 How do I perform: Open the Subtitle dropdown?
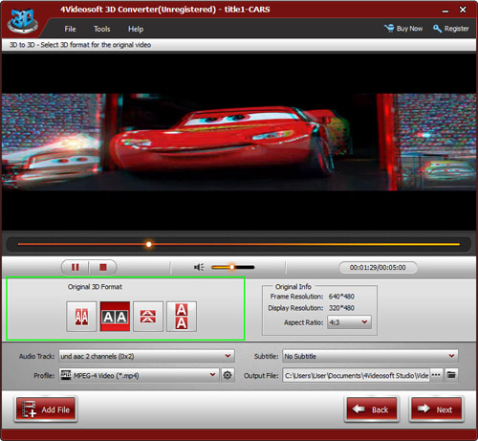[370, 356]
